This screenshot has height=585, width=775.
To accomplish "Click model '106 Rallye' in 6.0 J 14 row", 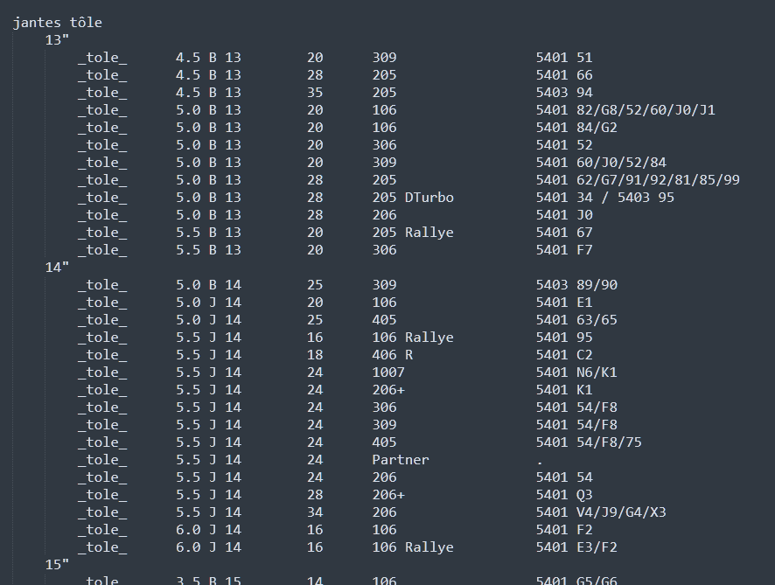I will tap(413, 547).
